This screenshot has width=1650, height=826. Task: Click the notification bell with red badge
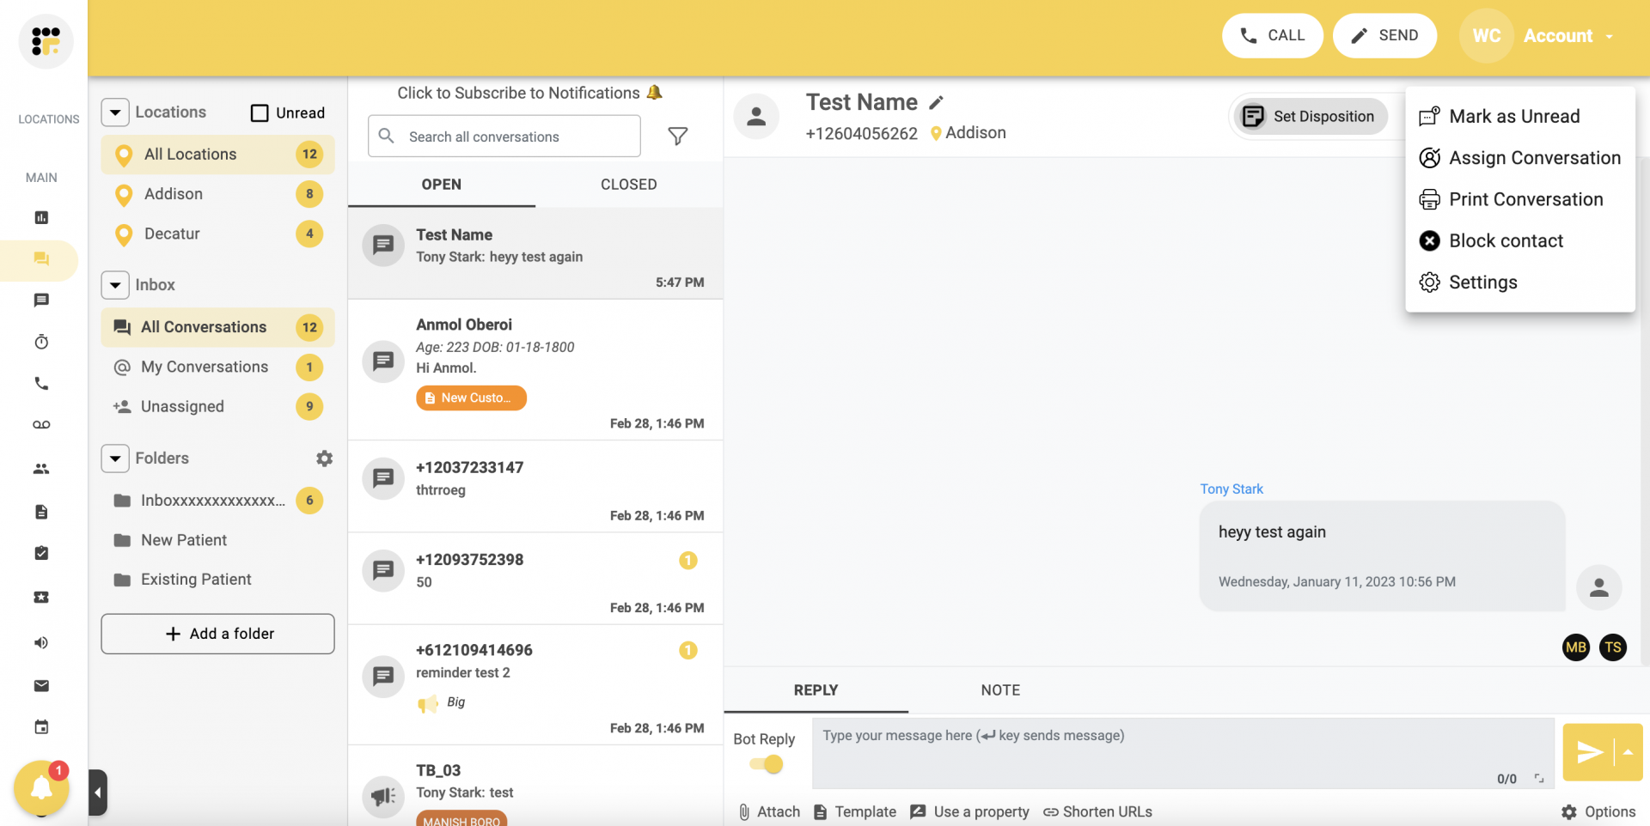coord(41,787)
